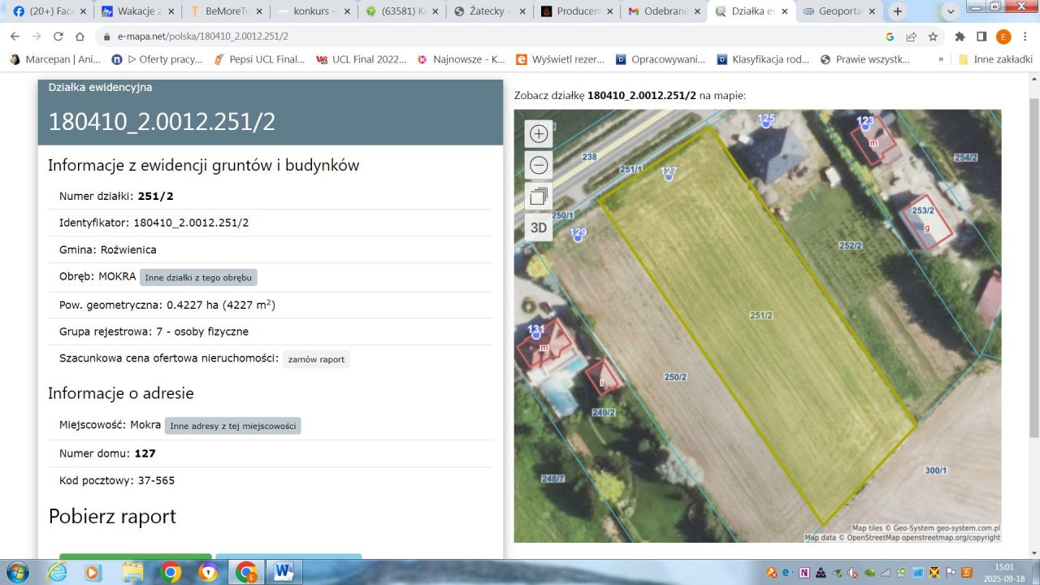This screenshot has width=1040, height=585.
Task: Switch to the BeMoreTu tab
Action: click(x=225, y=11)
